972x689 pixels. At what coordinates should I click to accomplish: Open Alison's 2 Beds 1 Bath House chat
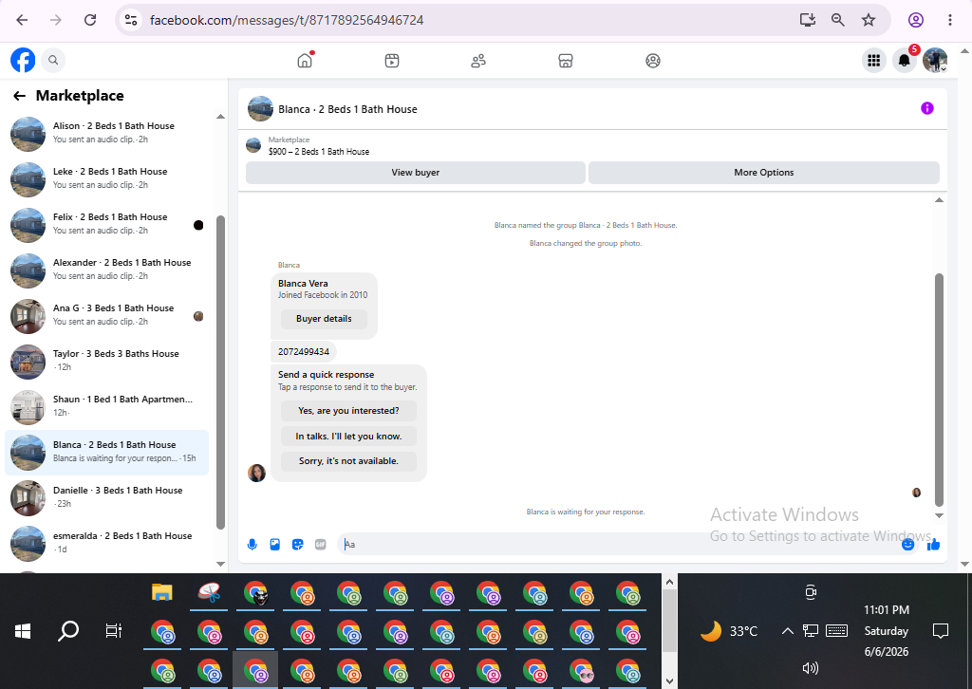tap(106, 133)
